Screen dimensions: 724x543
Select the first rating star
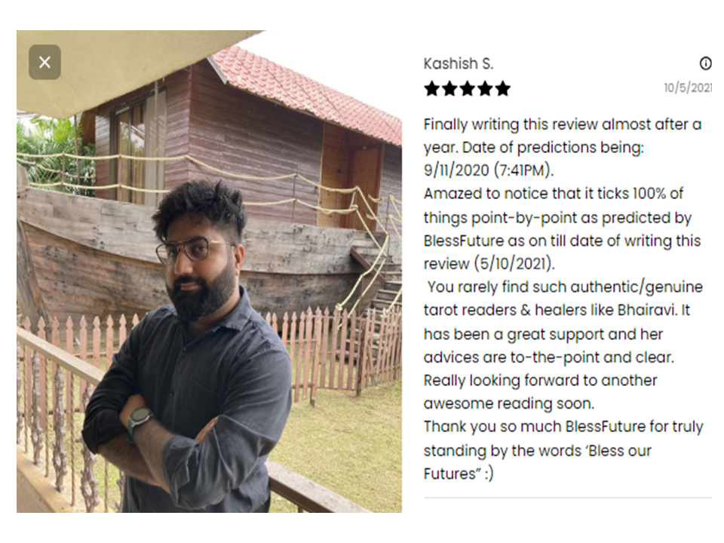point(431,88)
